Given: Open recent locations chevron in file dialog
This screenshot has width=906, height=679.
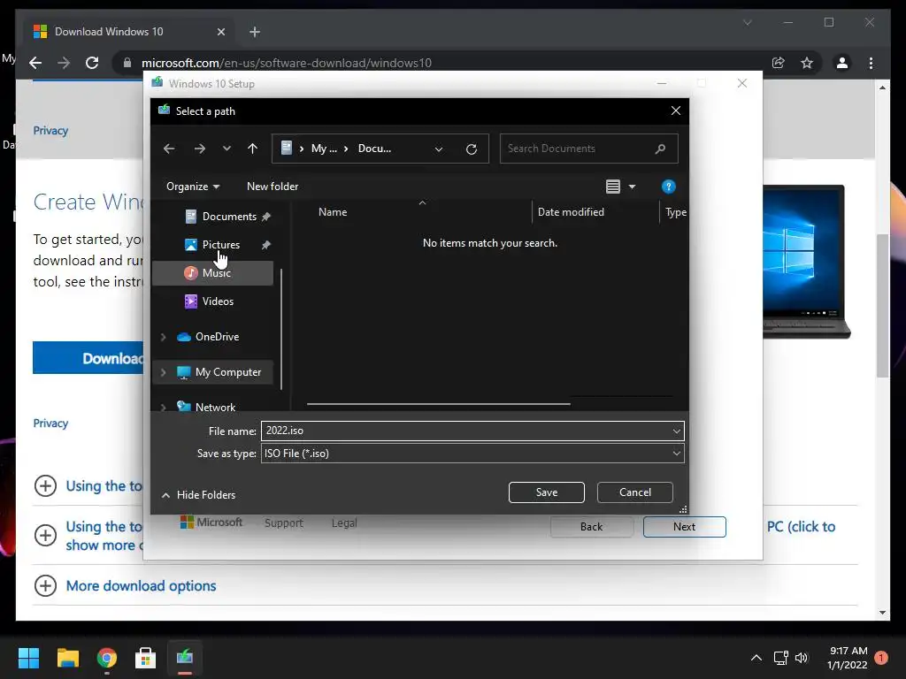Looking at the screenshot, I should pyautogui.click(x=226, y=149).
